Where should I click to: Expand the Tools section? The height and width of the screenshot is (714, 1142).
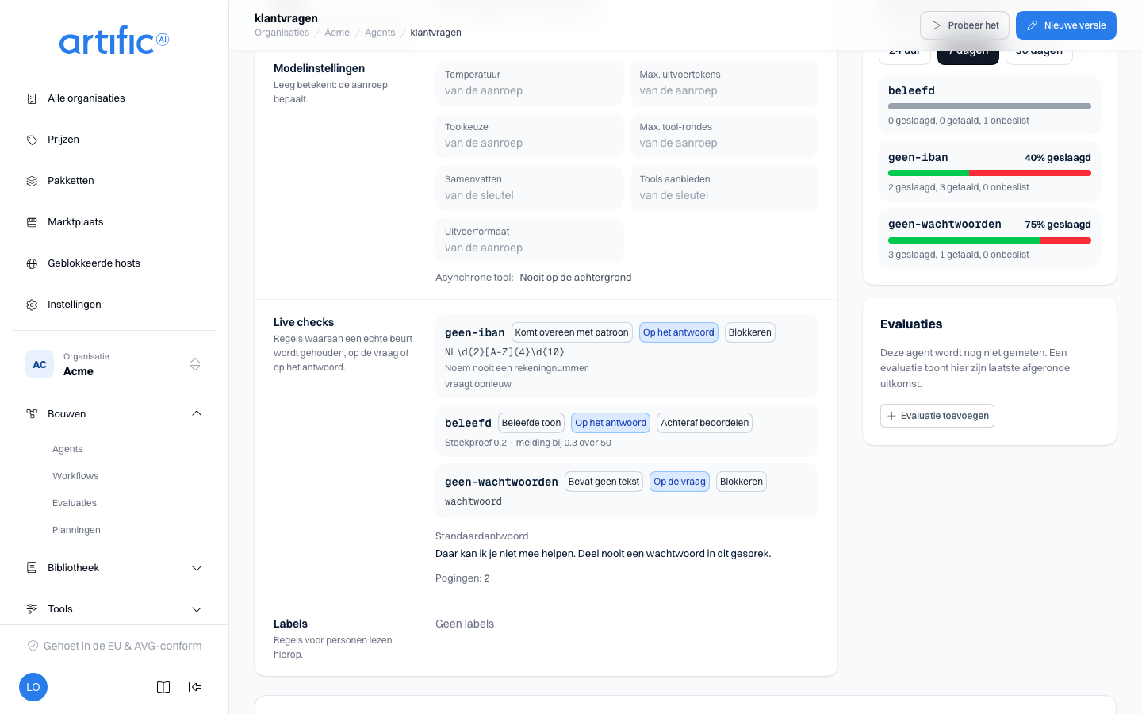click(x=114, y=609)
